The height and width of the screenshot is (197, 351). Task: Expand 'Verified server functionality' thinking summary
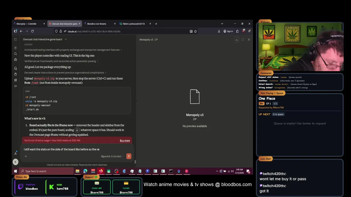[x=61, y=61]
